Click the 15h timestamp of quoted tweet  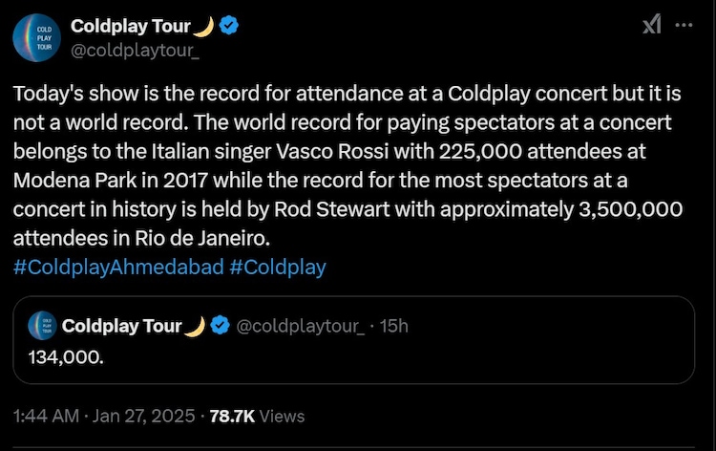(x=393, y=326)
